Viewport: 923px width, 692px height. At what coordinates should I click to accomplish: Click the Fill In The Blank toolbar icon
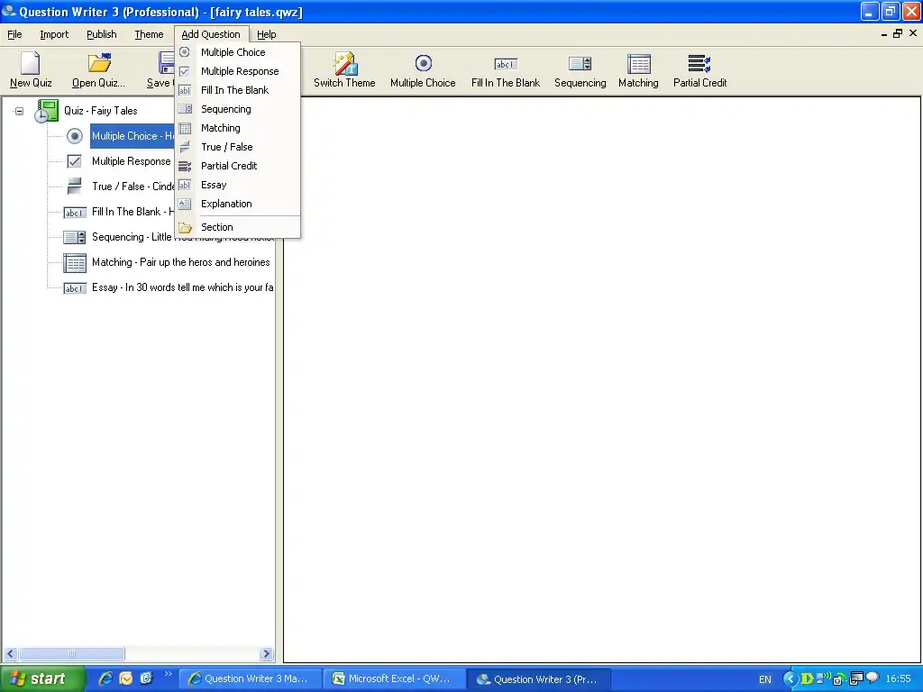[506, 64]
